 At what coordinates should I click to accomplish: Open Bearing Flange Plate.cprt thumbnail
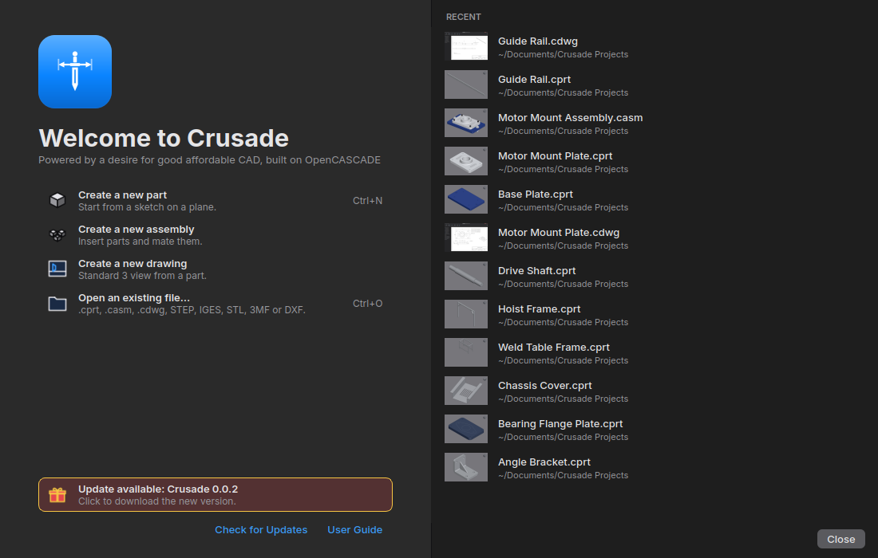click(x=466, y=430)
